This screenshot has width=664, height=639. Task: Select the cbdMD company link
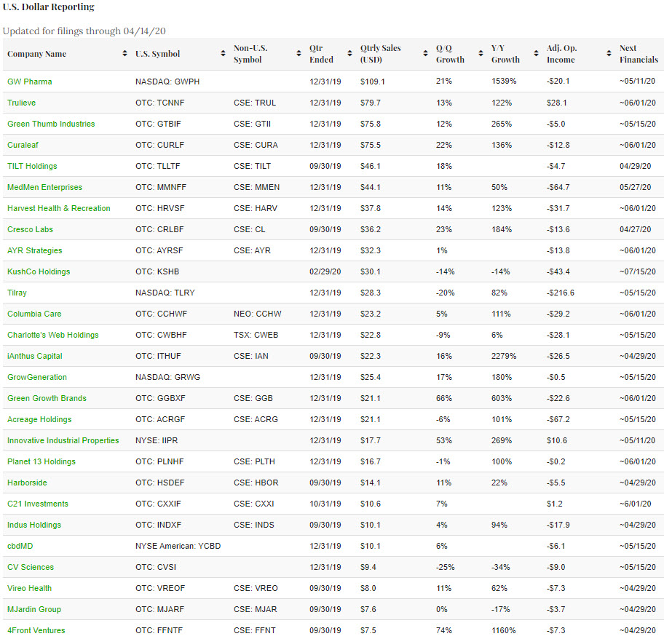[x=21, y=546]
